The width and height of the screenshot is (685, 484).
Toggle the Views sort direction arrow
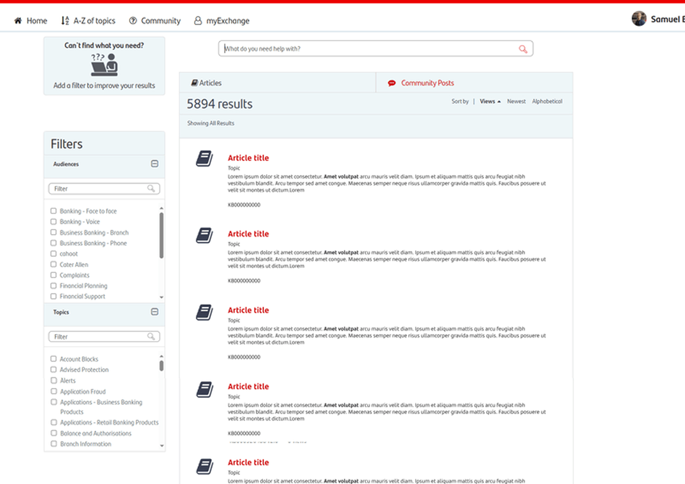coord(499,102)
